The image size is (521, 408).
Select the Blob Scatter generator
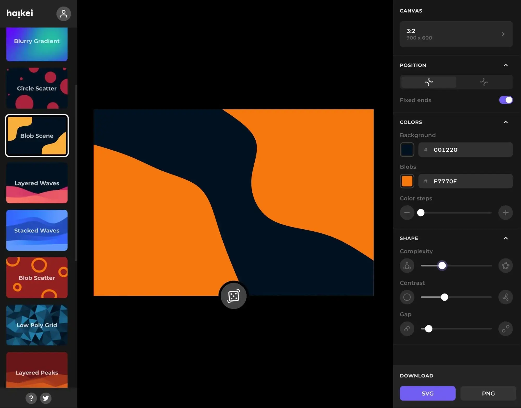coord(37,277)
